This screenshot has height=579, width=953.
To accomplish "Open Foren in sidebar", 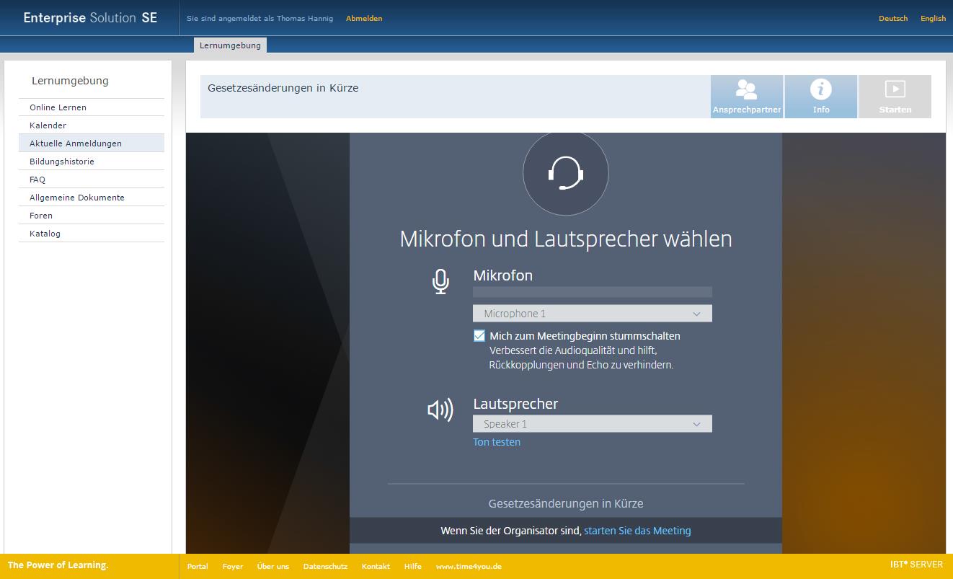I will pyautogui.click(x=92, y=216).
